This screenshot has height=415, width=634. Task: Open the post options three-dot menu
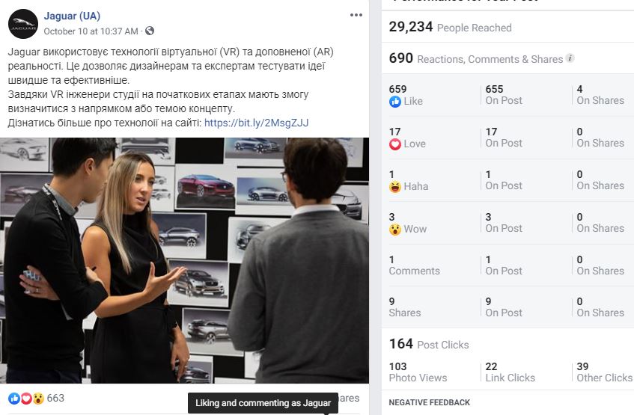[356, 15]
